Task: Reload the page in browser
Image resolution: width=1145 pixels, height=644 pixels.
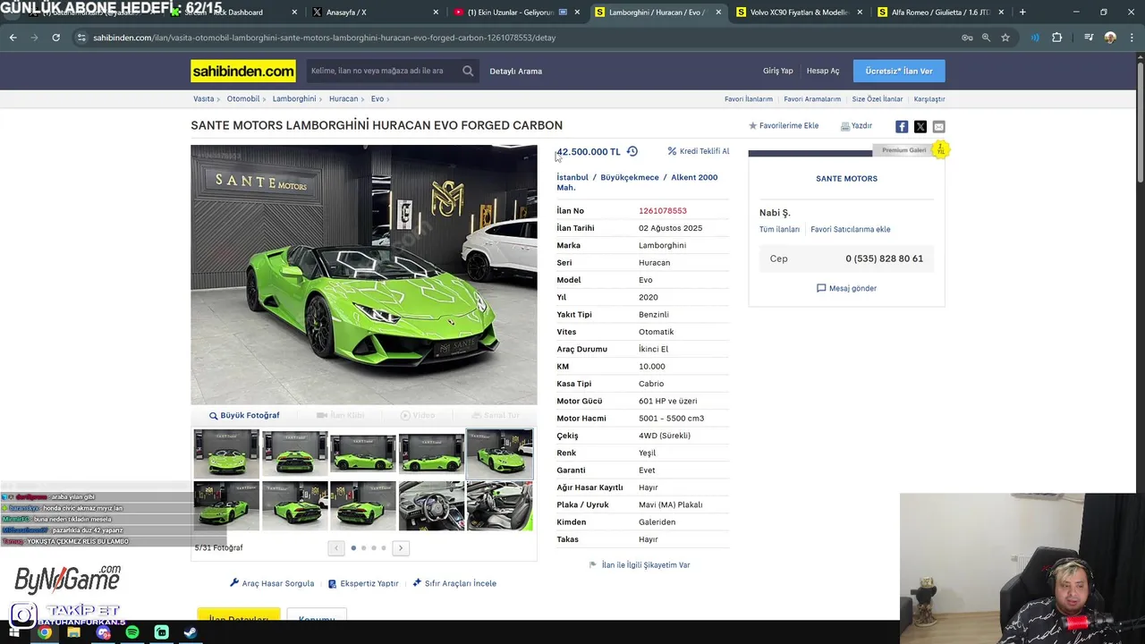Action: [55, 38]
